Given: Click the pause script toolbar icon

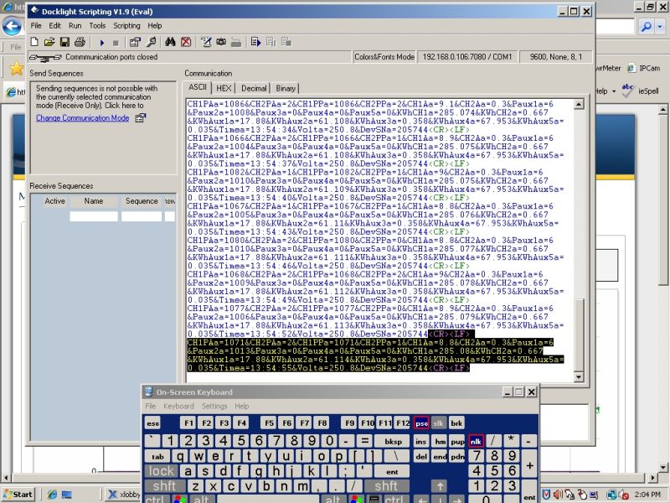Looking at the screenshot, I should 271,42.
